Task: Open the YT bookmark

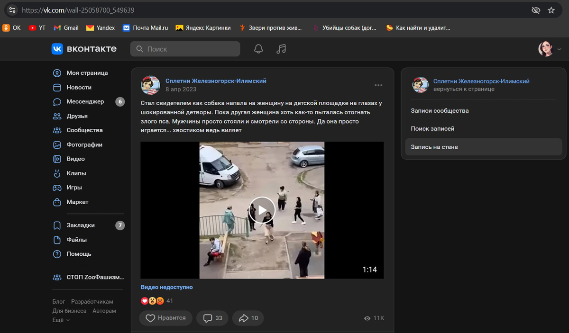Action: [x=37, y=28]
